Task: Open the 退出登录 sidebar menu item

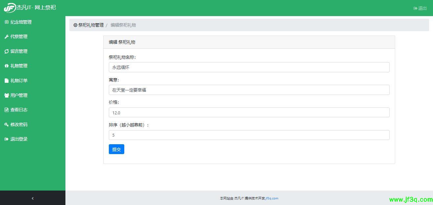Action: (19, 139)
